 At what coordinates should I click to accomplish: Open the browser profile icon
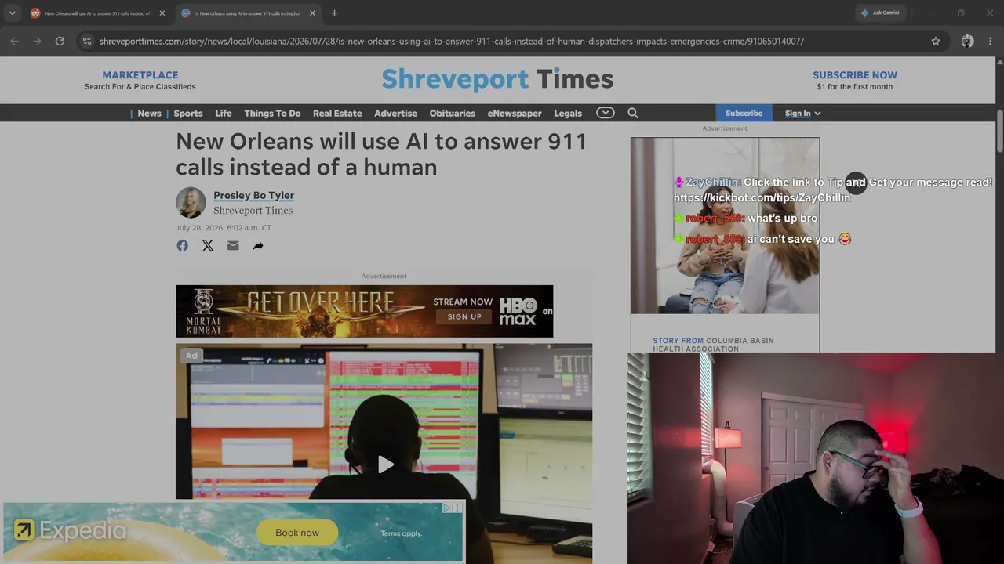tap(967, 41)
